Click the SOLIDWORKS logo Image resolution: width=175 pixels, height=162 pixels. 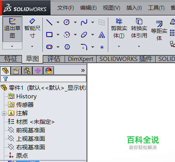click(25, 8)
